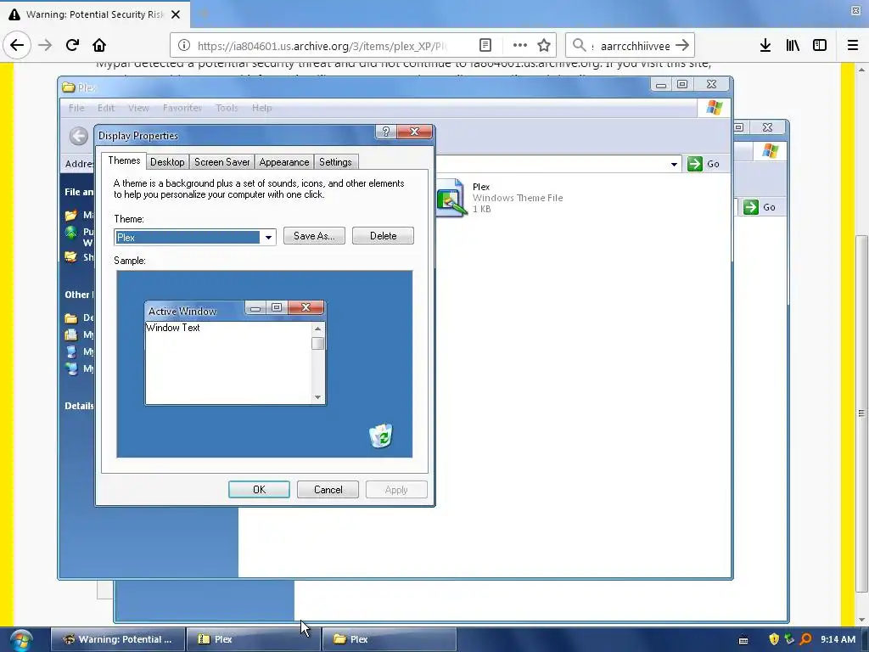Image resolution: width=869 pixels, height=652 pixels.
Task: Click scroll-down arrow in sample window
Action: (x=317, y=397)
